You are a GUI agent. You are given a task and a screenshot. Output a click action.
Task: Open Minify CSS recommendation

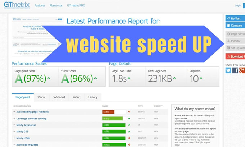[22, 132]
